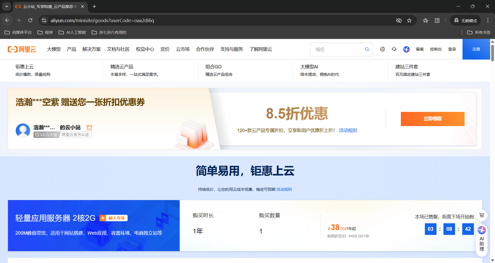
Task: Click the 无痕模式 incognito indicator
Action: pyautogui.click(x=466, y=20)
